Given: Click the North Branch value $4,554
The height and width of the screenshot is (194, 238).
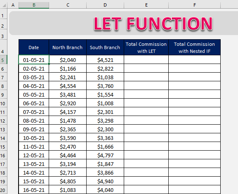Looking at the screenshot, I should pyautogui.click(x=68, y=86).
